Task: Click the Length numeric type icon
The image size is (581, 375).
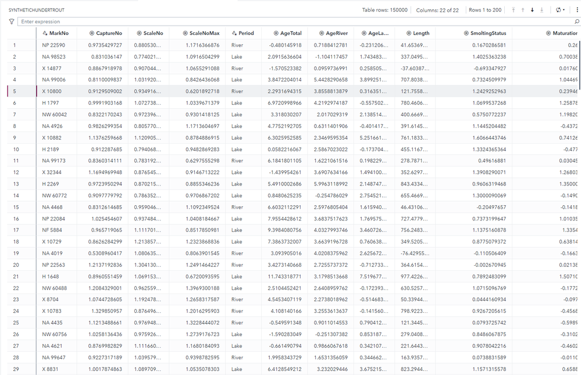Action: tap(409, 33)
